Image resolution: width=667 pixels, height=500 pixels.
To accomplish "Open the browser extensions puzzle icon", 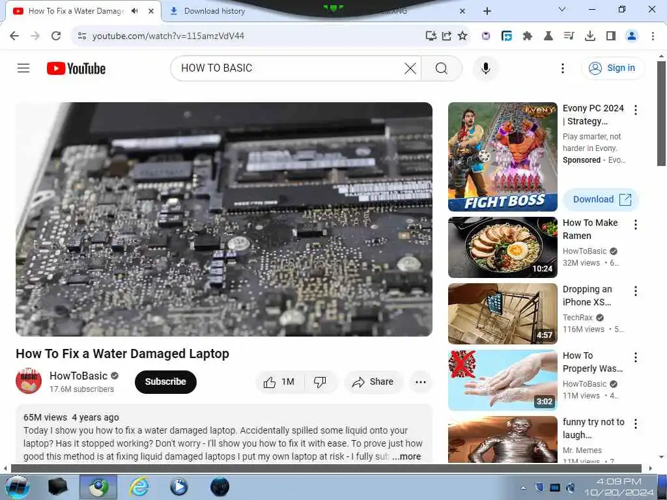I will (528, 36).
